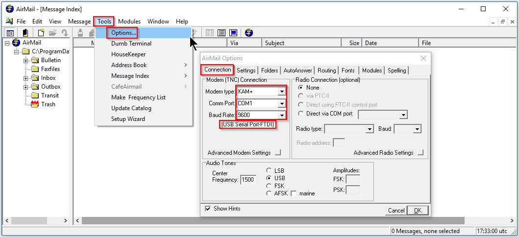Click the new message toolbar icon
This screenshot has width=519, height=237.
point(41,33)
